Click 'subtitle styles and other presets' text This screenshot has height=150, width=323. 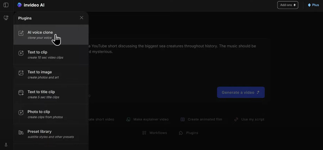[x=51, y=137]
